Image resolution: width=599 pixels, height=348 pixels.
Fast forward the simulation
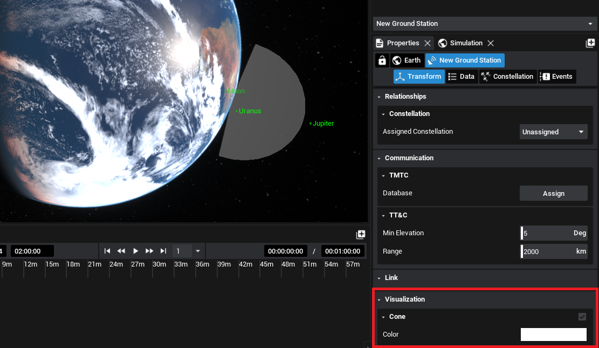(149, 251)
